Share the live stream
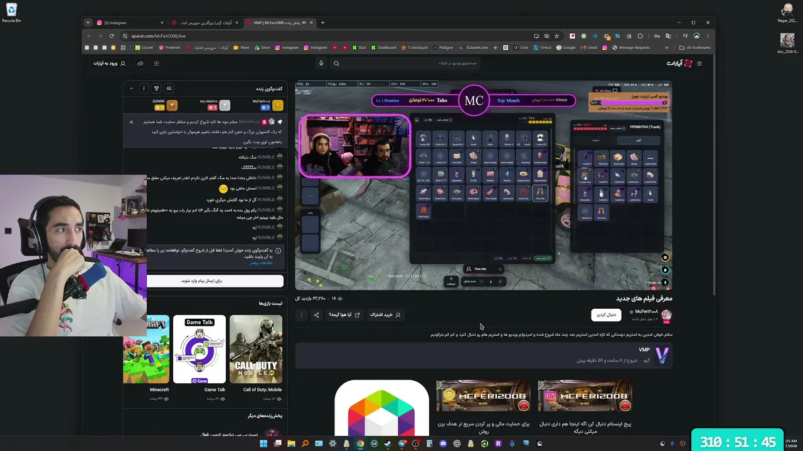This screenshot has height=451, width=803. (316, 315)
